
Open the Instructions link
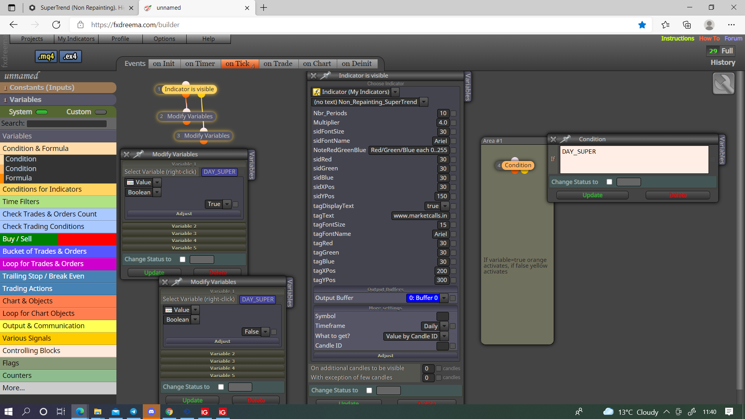677,38
